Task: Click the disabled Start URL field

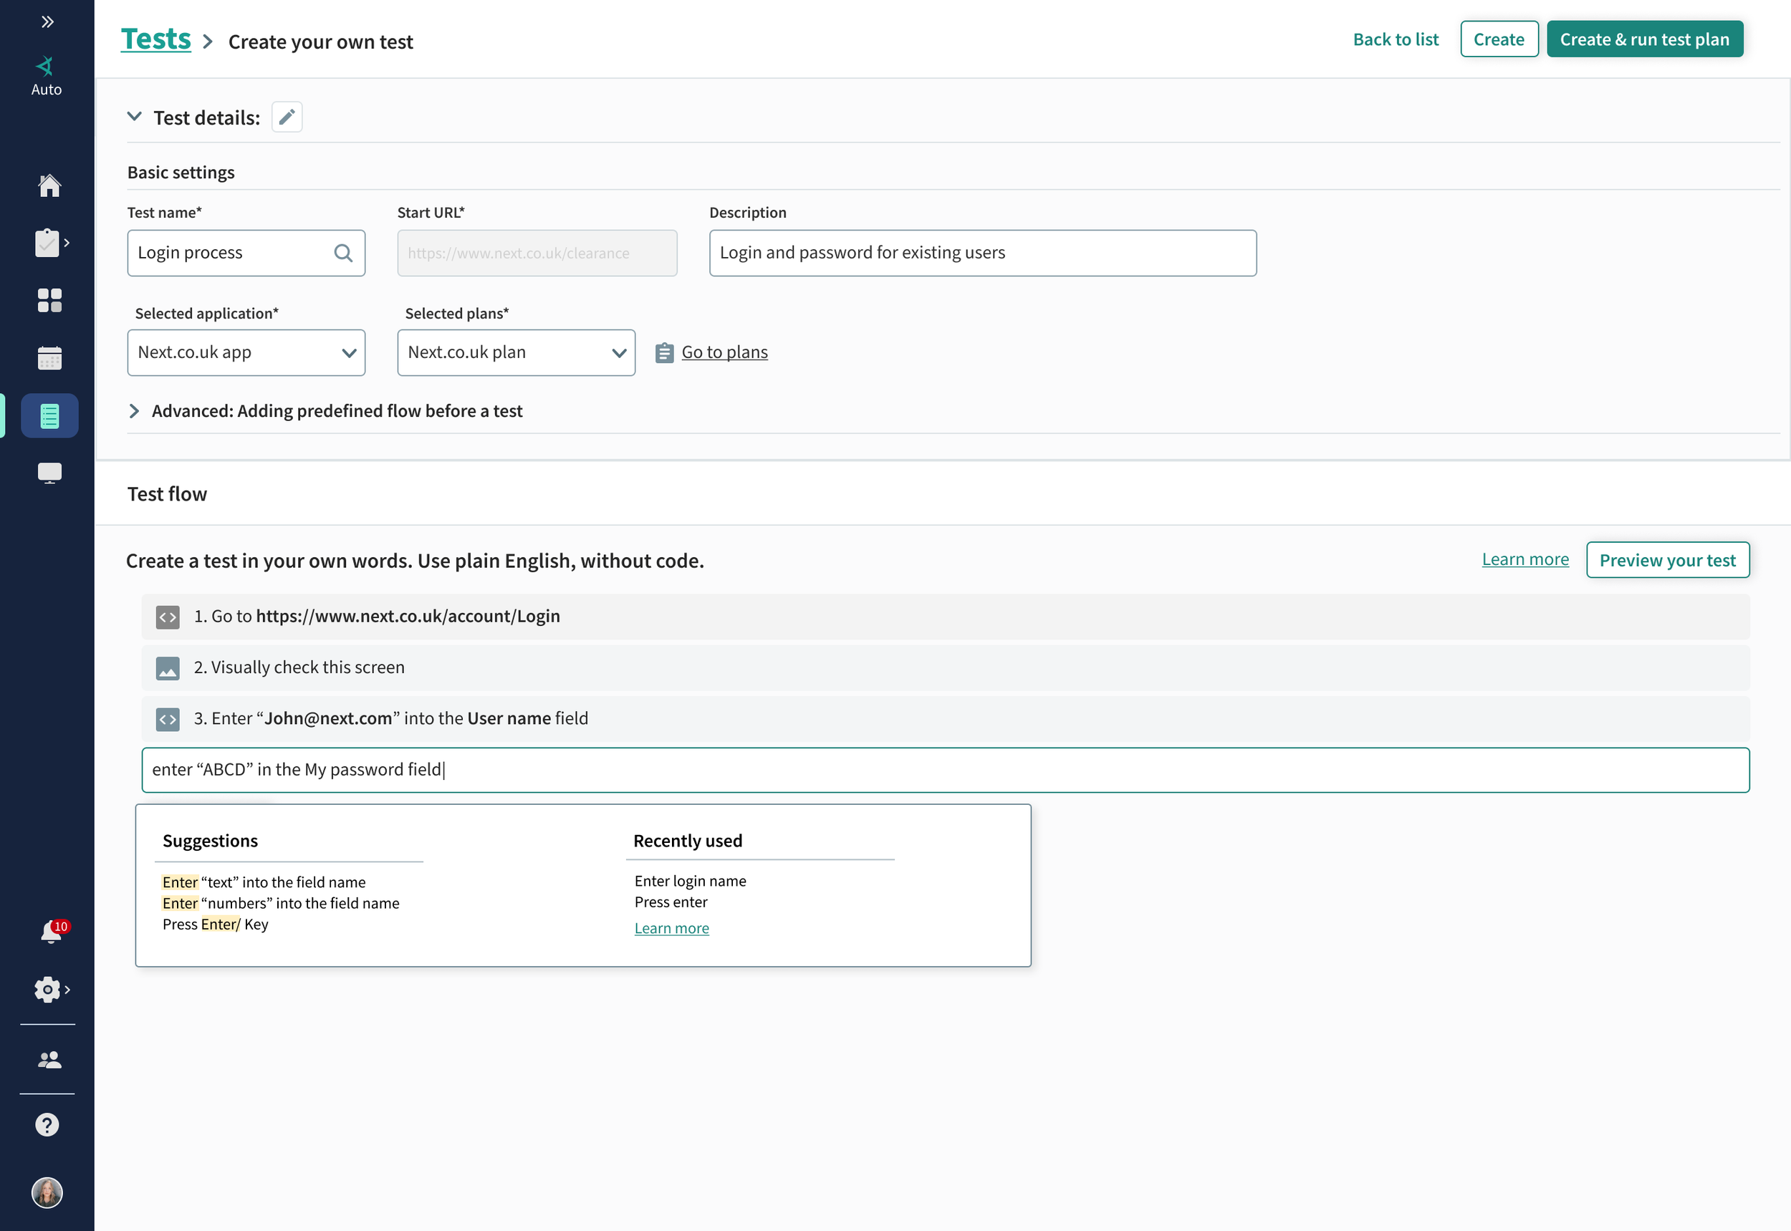Action: click(537, 253)
